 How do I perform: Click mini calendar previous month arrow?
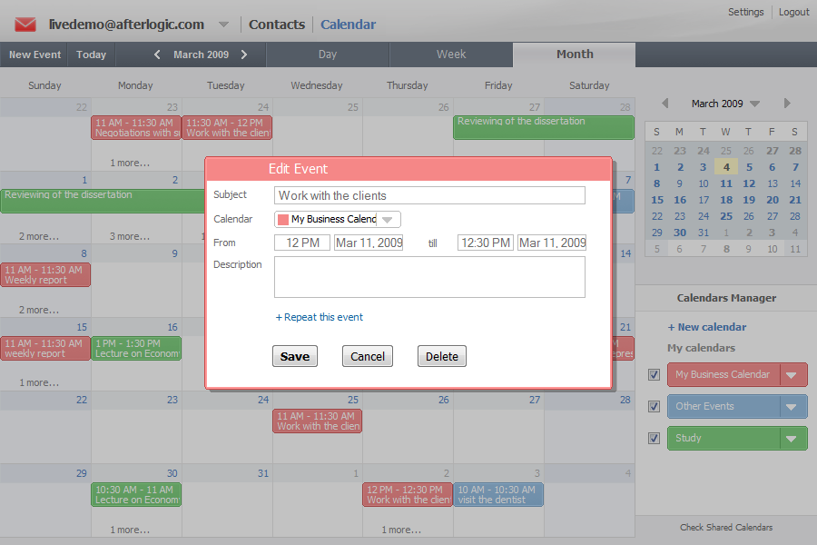pyautogui.click(x=664, y=104)
